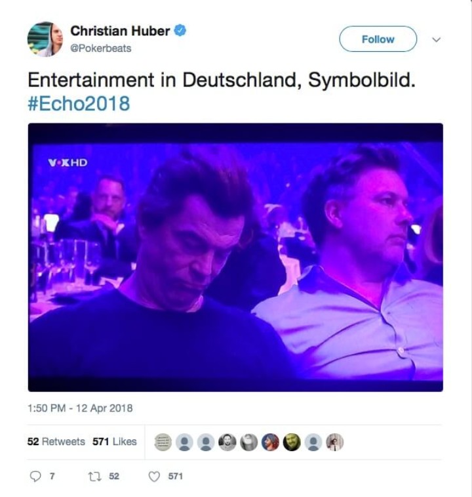
Task: Click the first liker's gray list avatar
Action: [x=163, y=442]
